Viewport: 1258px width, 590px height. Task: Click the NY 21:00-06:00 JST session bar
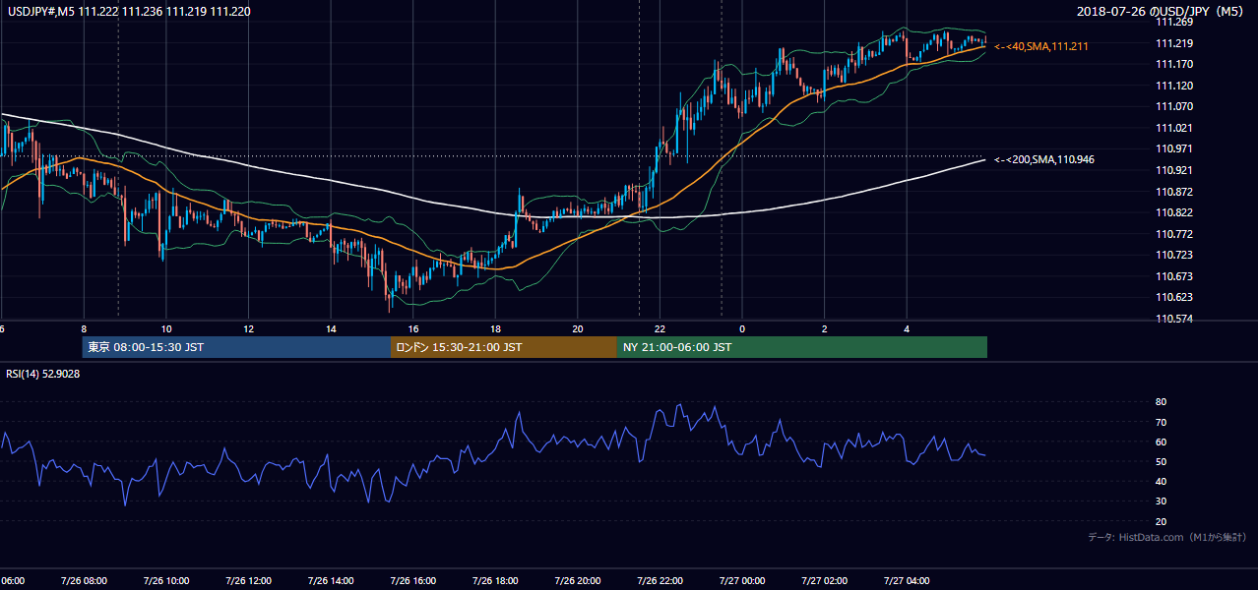(802, 347)
